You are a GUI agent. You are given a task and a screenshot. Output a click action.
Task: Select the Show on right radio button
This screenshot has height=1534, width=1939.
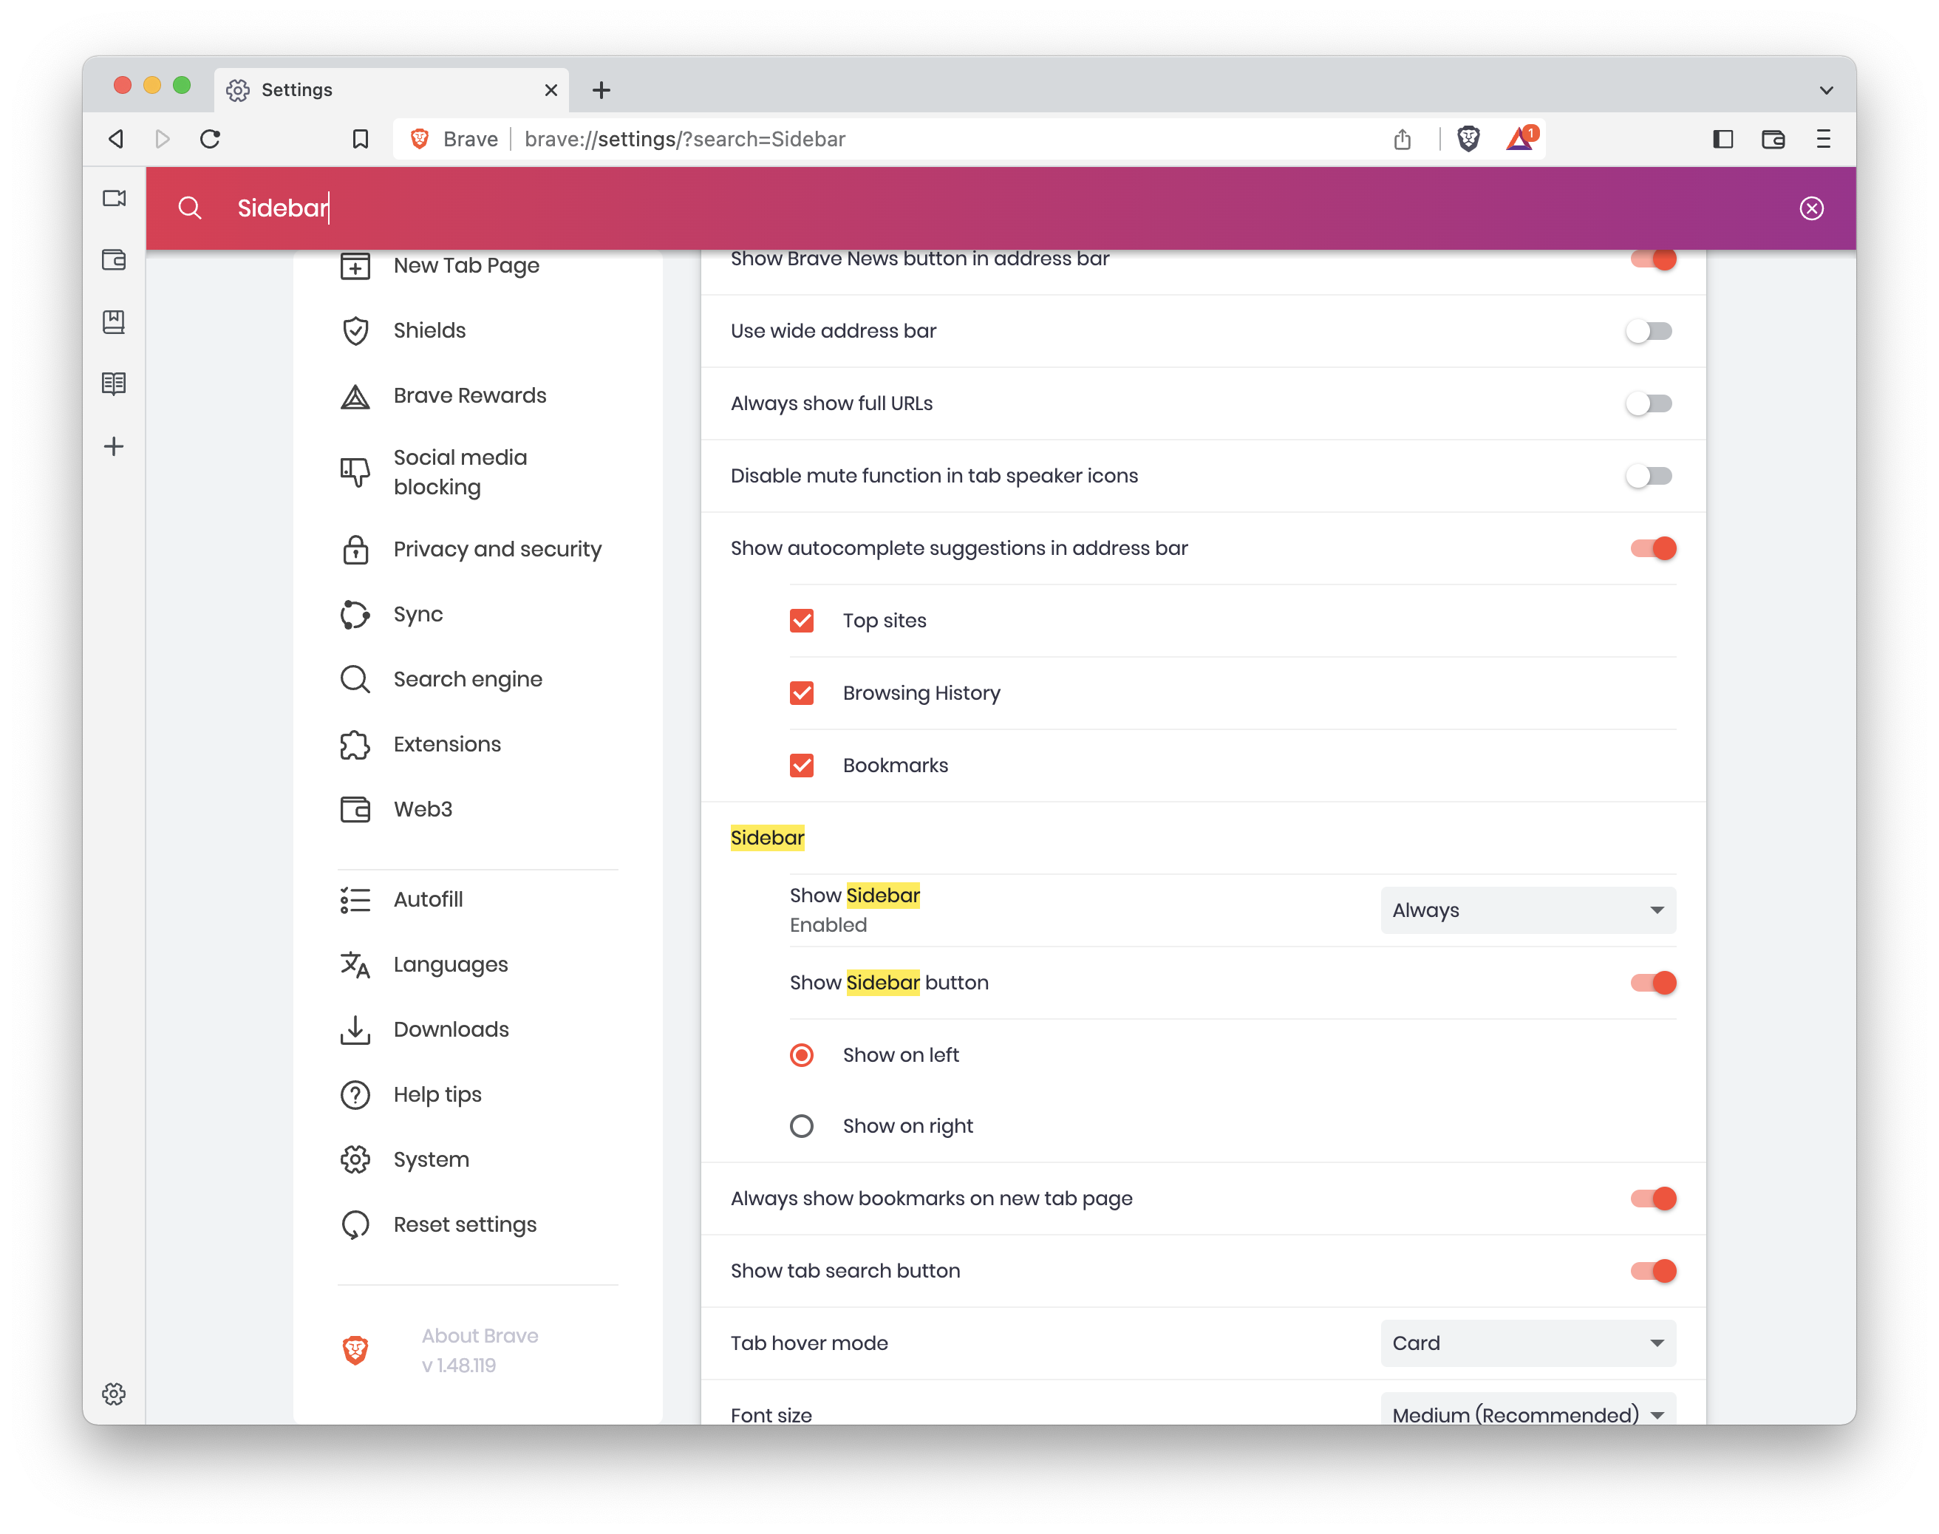tap(801, 1125)
